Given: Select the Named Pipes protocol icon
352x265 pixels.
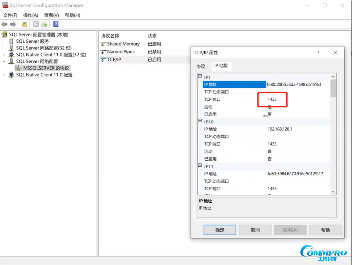Looking at the screenshot, I should [103, 52].
